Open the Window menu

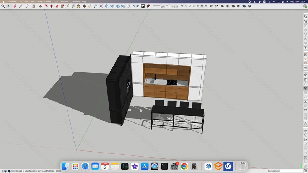[x=64, y=1]
